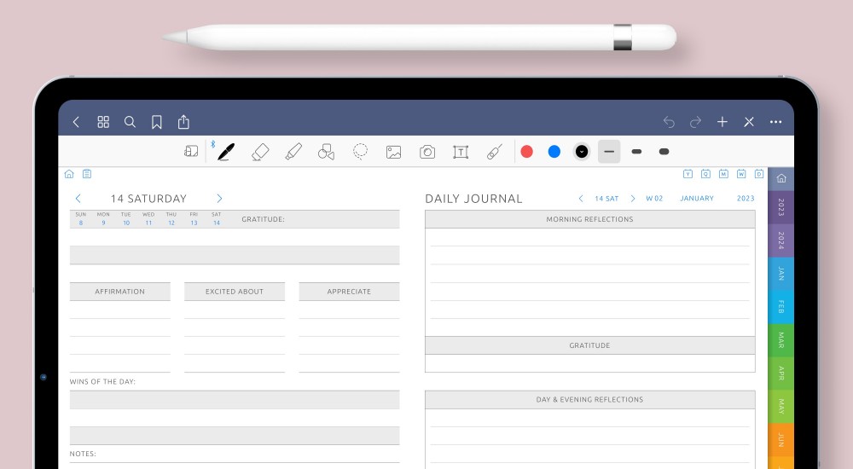
Task: Tap the first Wins of the Day bar
Action: (235, 399)
